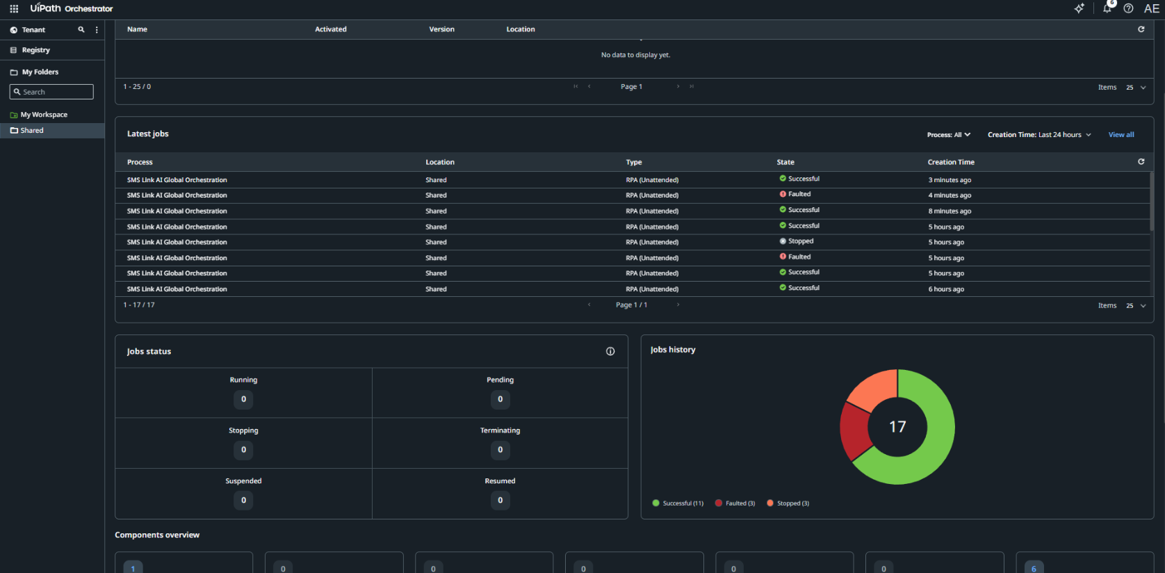1165x573 pixels.
Task: Click the AI sparkle assistant icon
Action: tap(1080, 8)
